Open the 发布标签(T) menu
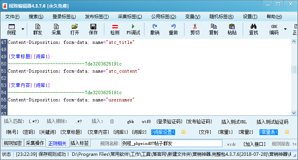This screenshot has height=160, width=298. [97, 17]
